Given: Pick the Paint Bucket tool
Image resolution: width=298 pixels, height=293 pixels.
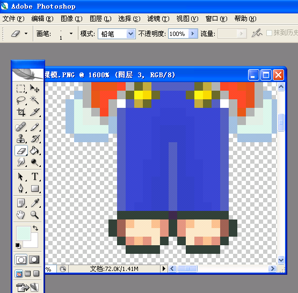Looking at the screenshot, I should coord(34,151).
